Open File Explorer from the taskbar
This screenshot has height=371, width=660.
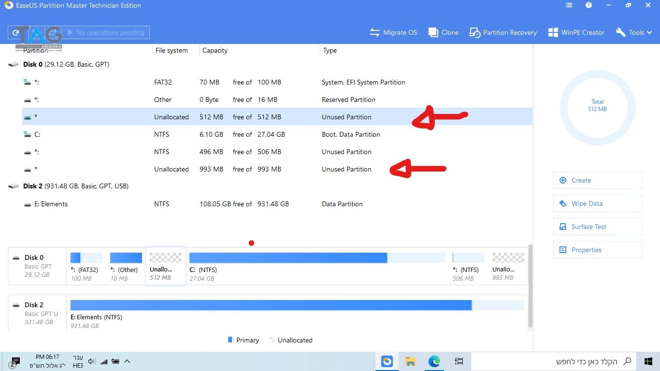click(411, 361)
